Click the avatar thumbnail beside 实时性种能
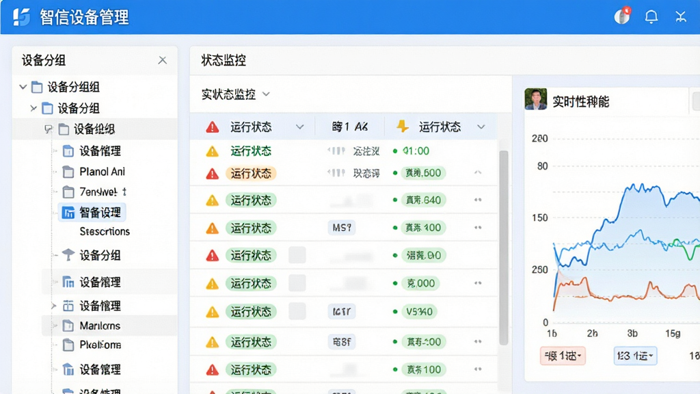The image size is (700, 394). pos(536,98)
